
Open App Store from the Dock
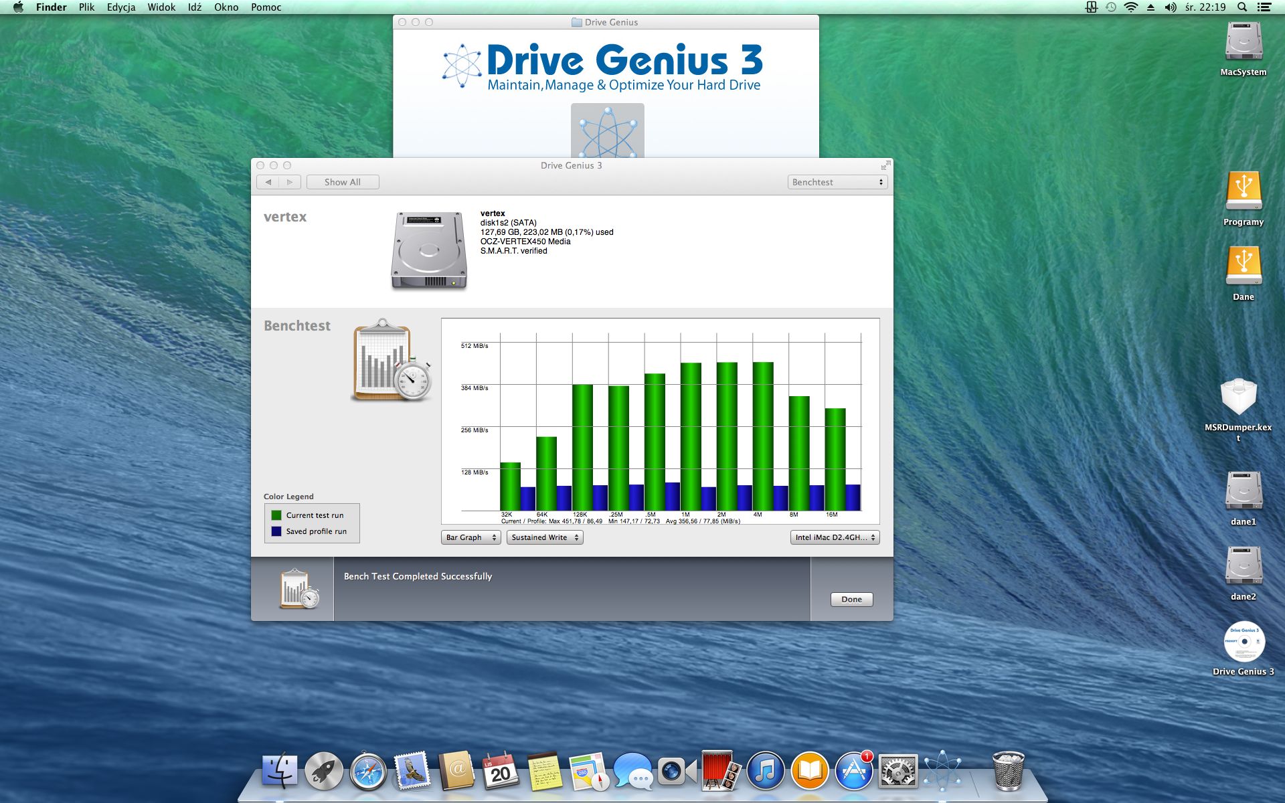coord(853,771)
